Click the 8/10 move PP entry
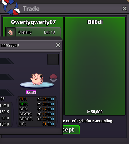The image size is (129, 144). point(5,118)
